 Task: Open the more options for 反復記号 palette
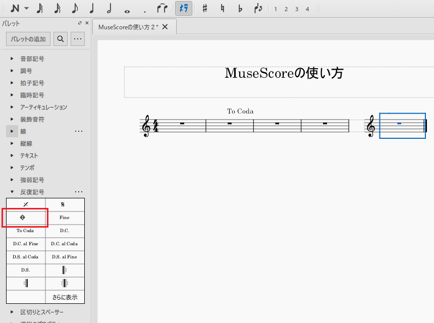tap(79, 192)
